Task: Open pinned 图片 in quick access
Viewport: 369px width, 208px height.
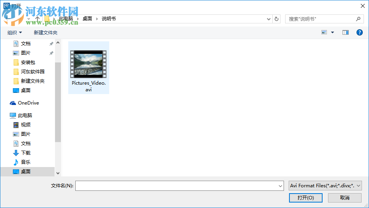Action: pos(26,53)
